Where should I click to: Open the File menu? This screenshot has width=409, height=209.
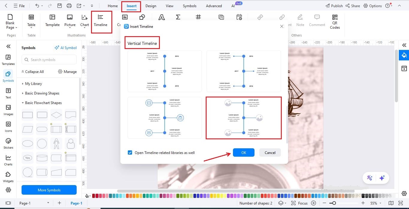coord(19,6)
